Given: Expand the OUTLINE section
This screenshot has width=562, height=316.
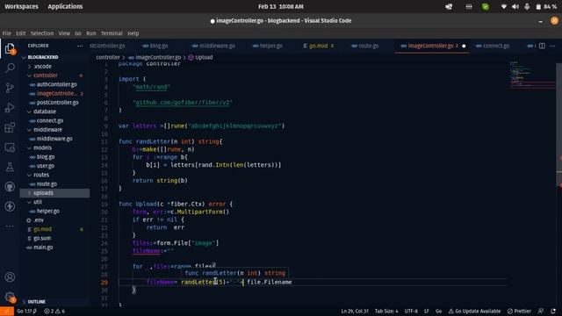Looking at the screenshot, I should coord(37,302).
